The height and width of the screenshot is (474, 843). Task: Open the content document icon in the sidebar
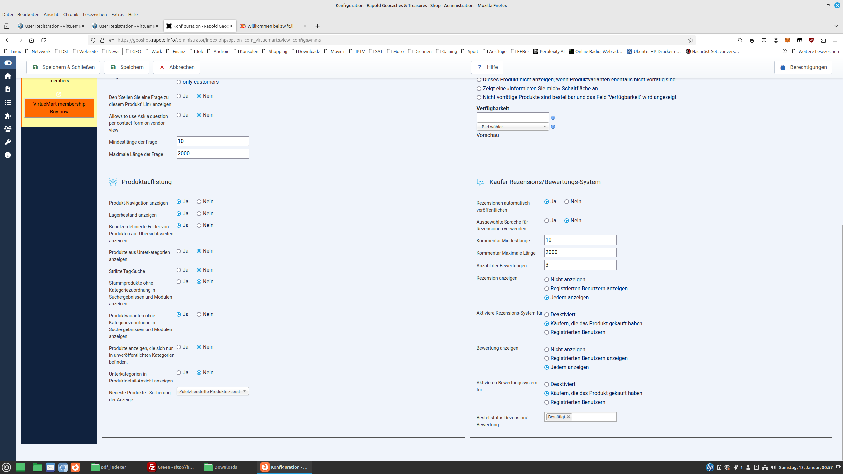[8, 90]
